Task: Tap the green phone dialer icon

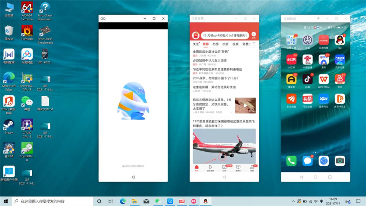Action: [x=291, y=161]
